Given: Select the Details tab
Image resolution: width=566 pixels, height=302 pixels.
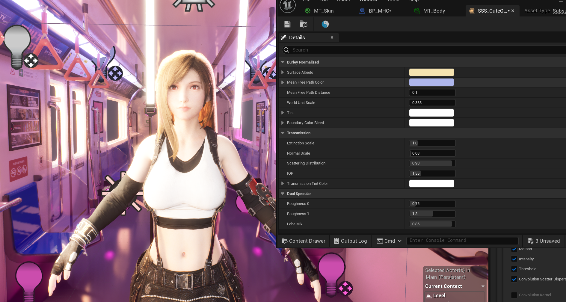Looking at the screenshot, I should (309, 37).
